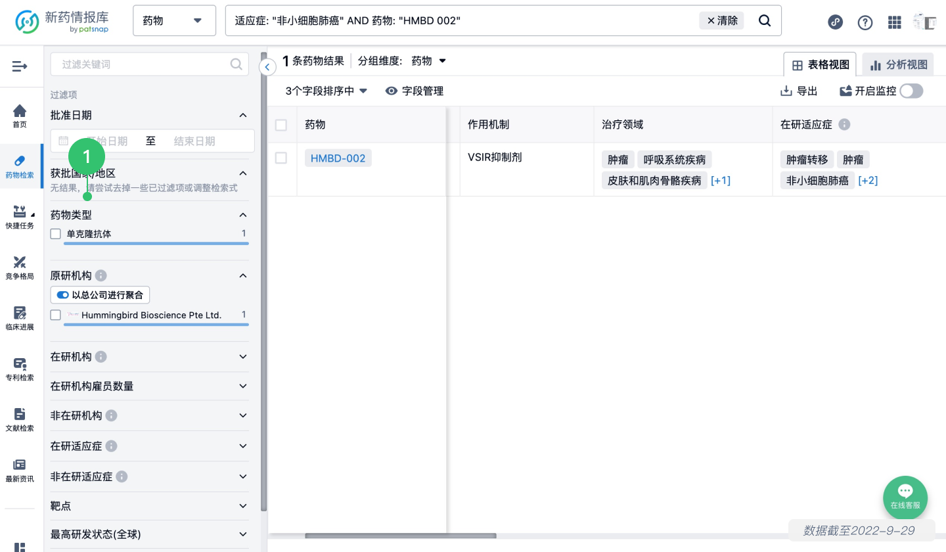
Task: Expand [+1] more 治疗领域 tags
Action: click(x=720, y=180)
